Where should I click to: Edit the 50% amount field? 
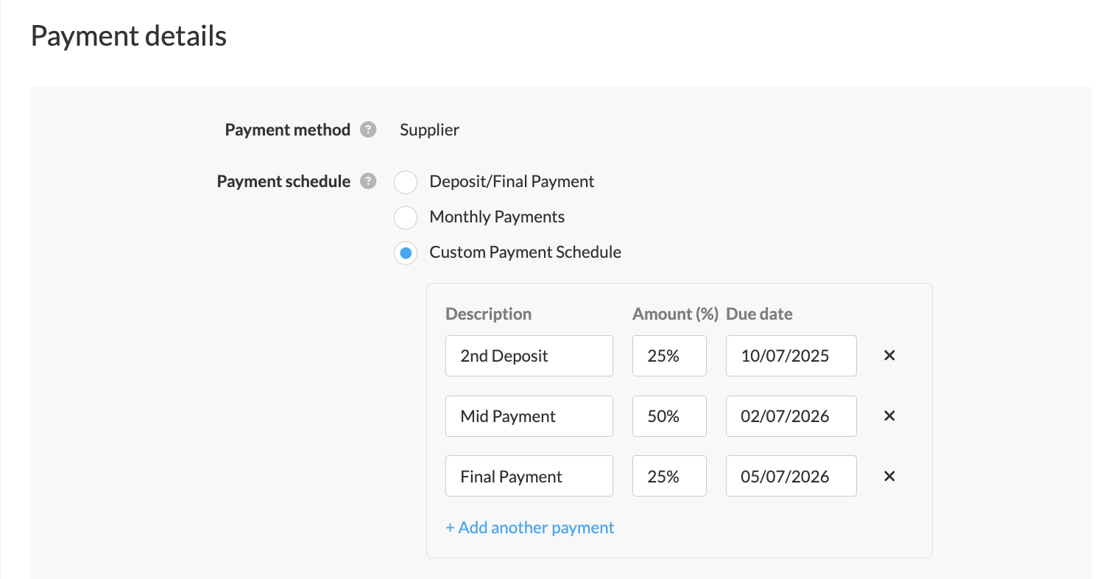point(668,416)
